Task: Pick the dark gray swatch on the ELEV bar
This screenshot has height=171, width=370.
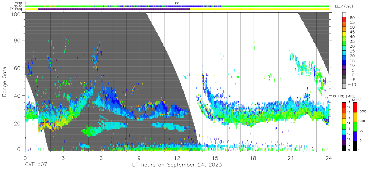Action: [344, 77]
